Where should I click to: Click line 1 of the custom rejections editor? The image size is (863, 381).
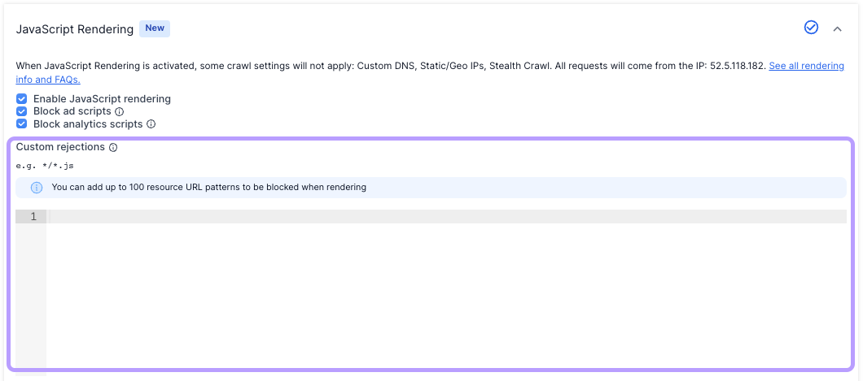[x=446, y=217]
